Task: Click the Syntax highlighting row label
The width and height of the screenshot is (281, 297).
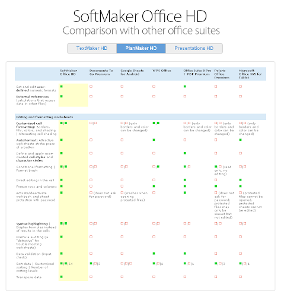Action: point(32,224)
